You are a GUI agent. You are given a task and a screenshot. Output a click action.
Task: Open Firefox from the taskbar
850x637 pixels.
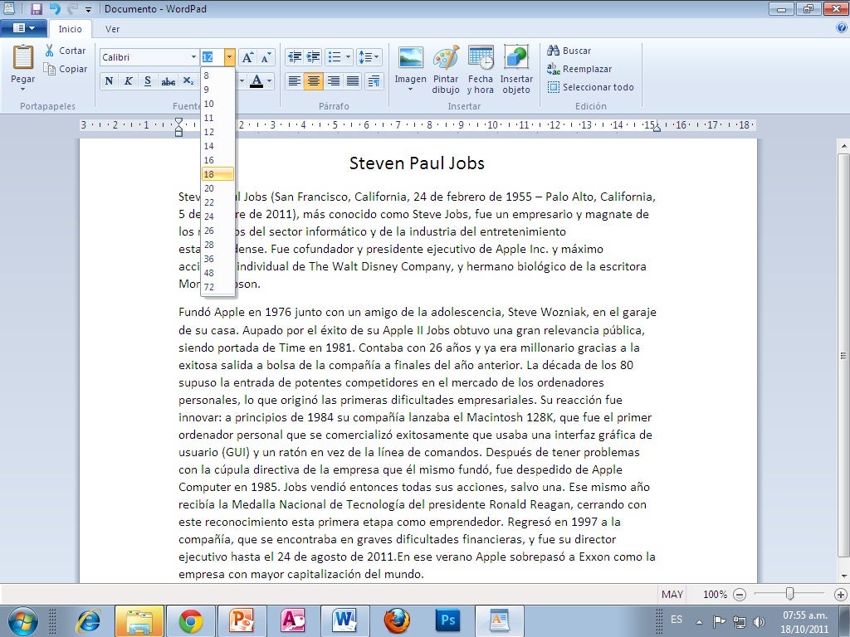[x=397, y=620]
